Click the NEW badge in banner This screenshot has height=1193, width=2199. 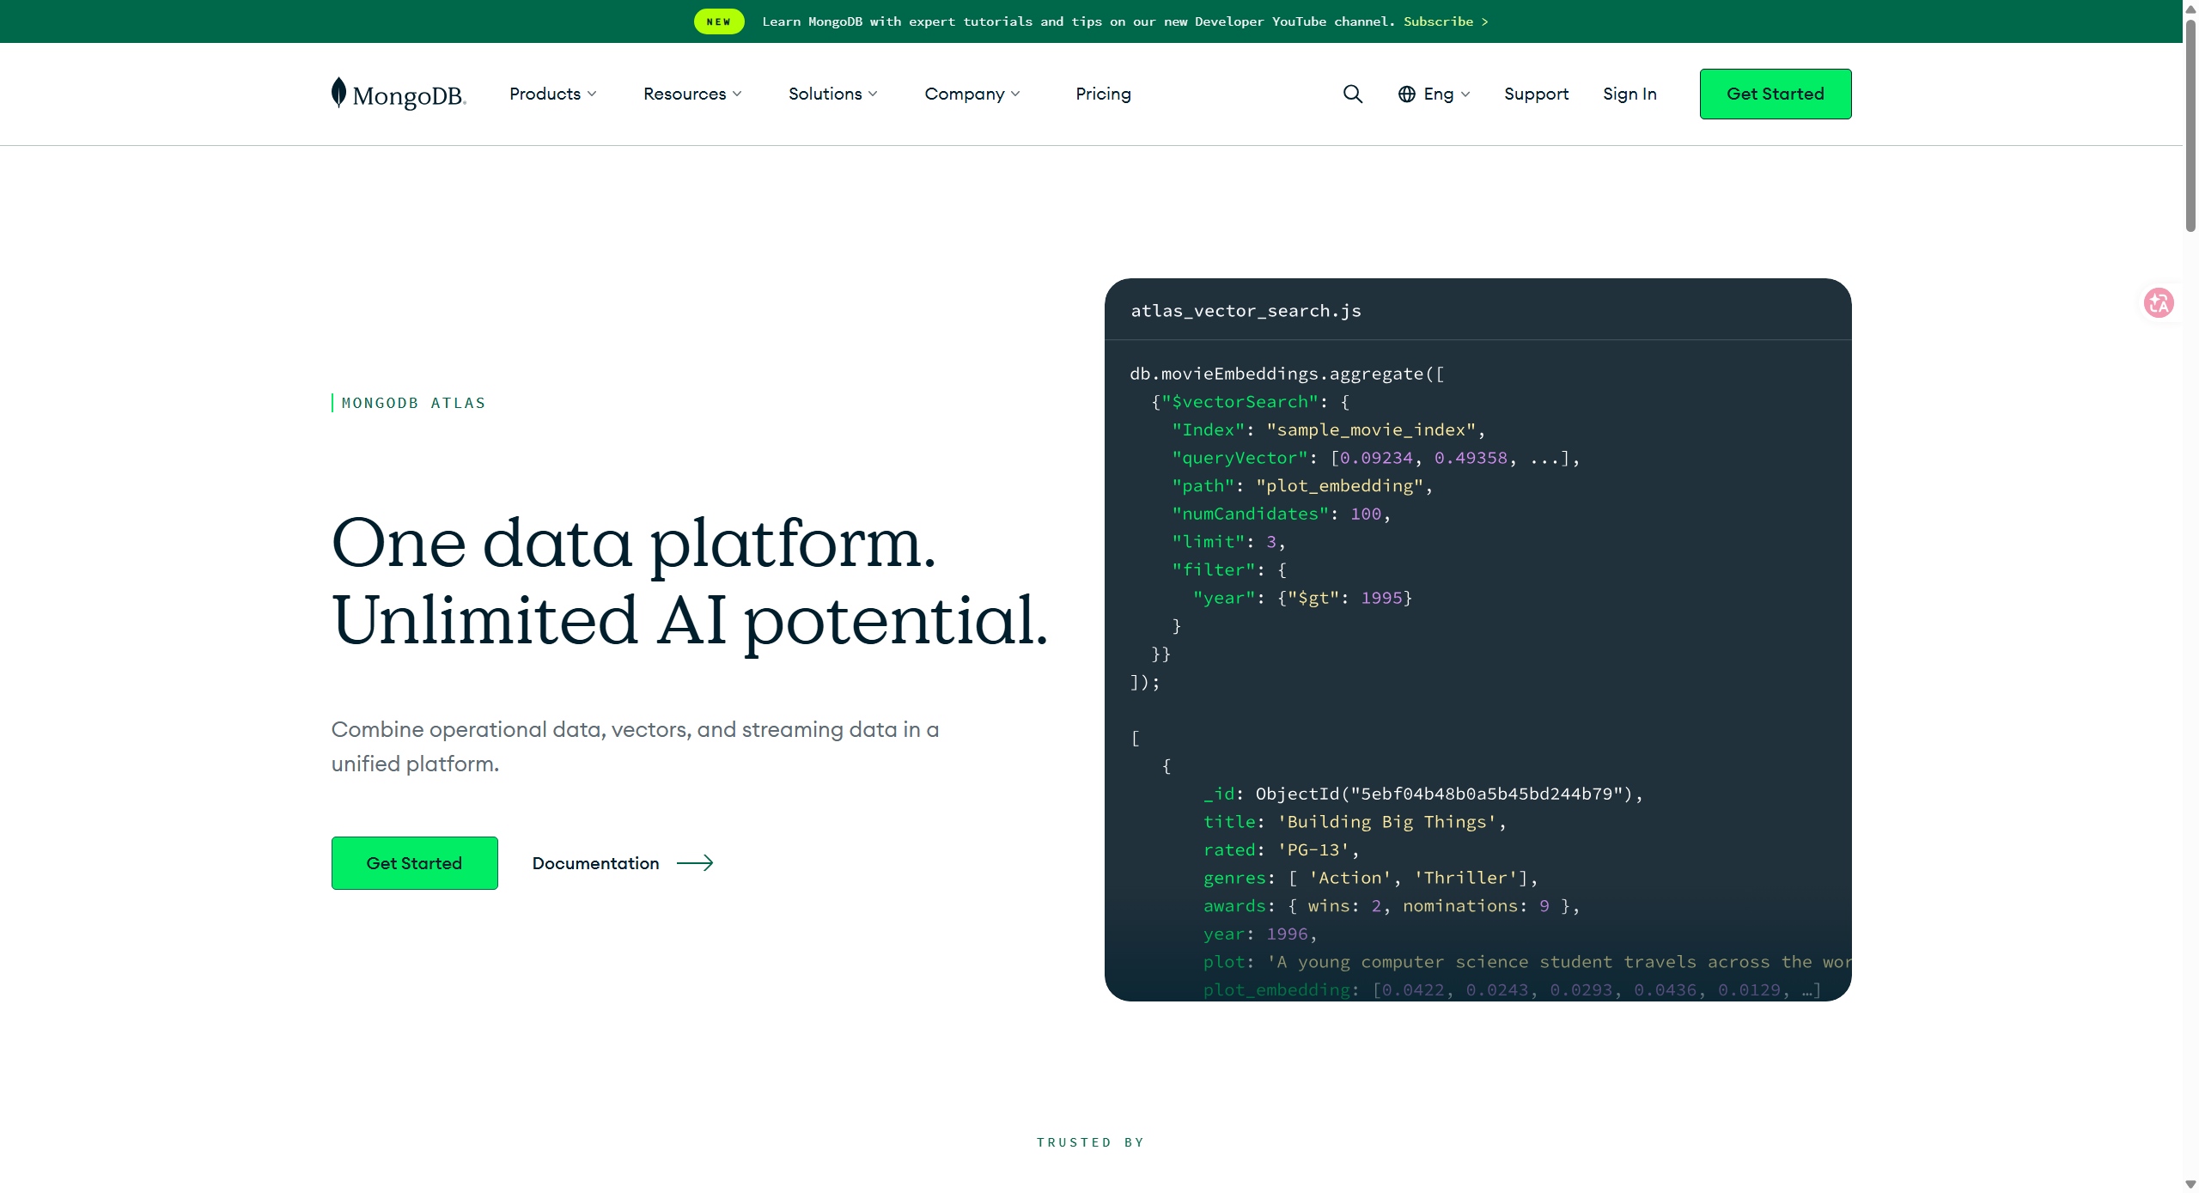[719, 21]
